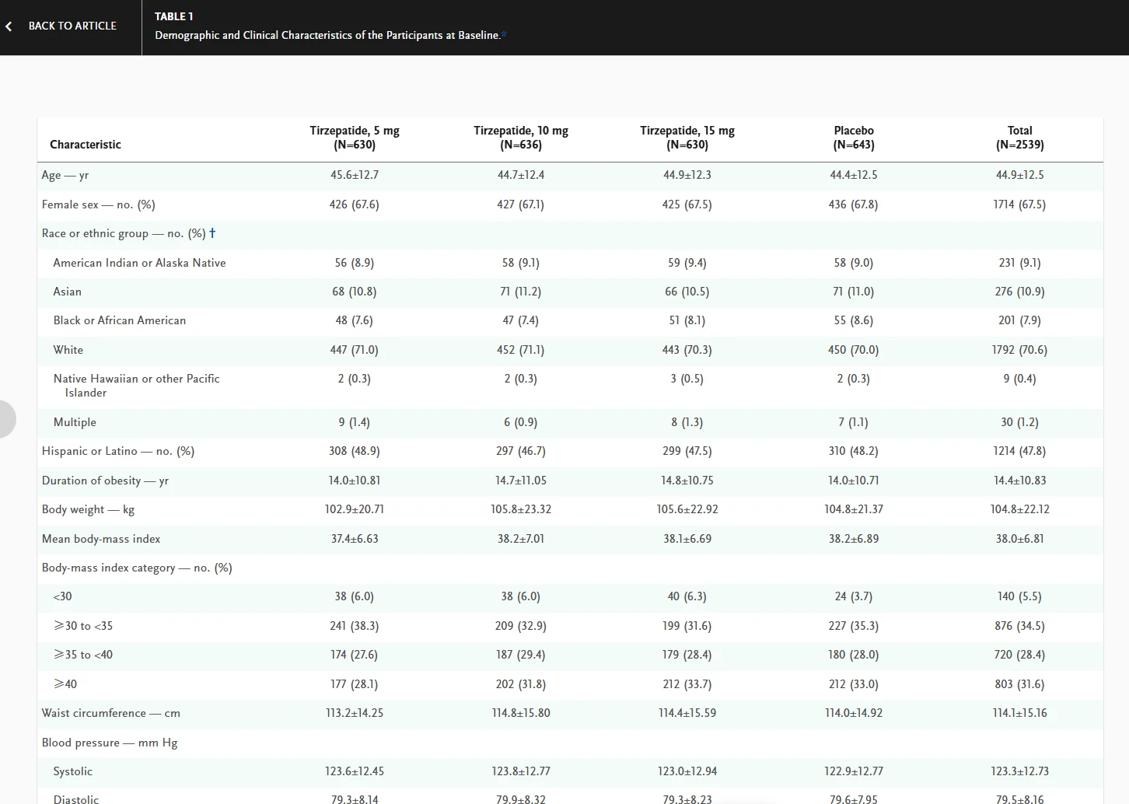This screenshot has width=1129, height=804.
Task: Click the Hispanic or Latino total 1214 (47.8)
Action: pyautogui.click(x=1020, y=451)
